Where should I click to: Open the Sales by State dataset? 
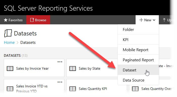pos(92,68)
